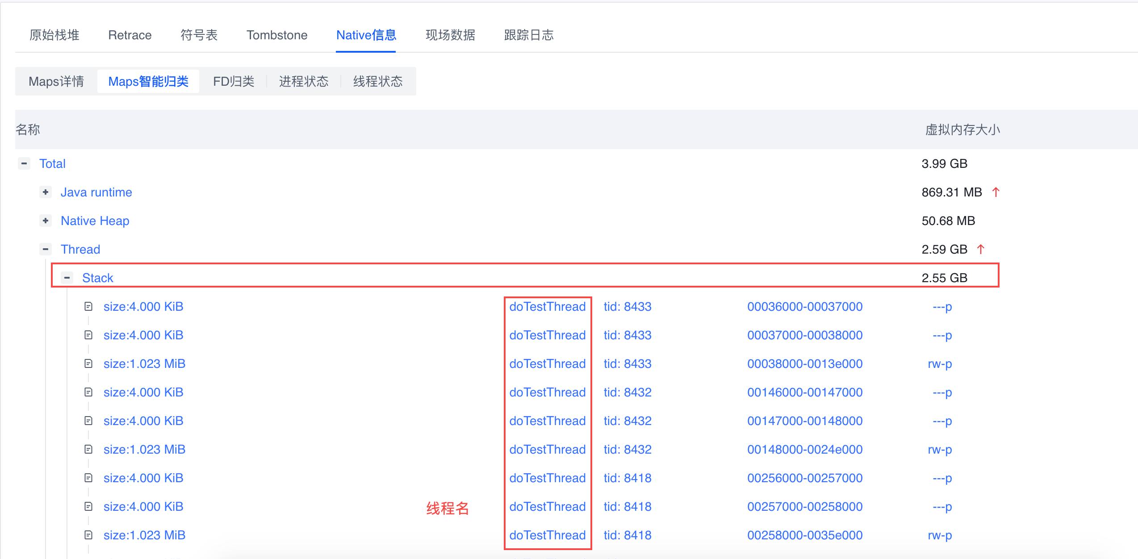The height and width of the screenshot is (559, 1138).
Task: Click red up arrow next to 869.31 MB
Action: coord(996,192)
